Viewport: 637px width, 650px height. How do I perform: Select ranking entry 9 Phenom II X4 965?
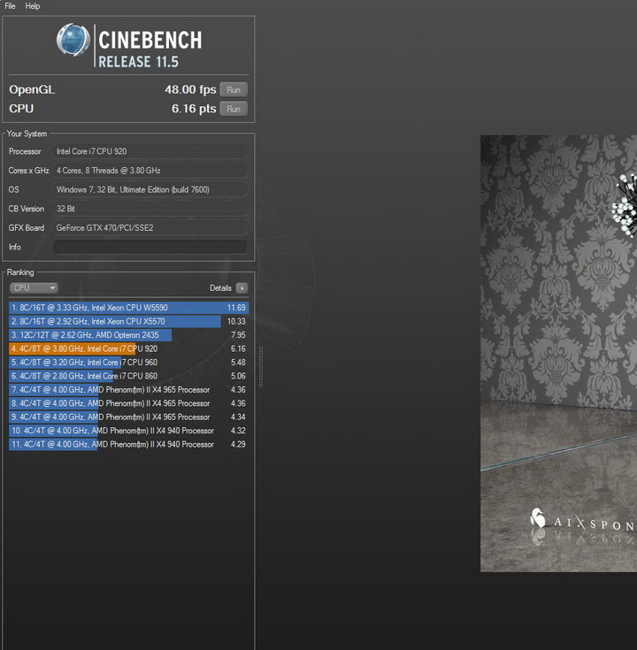tap(128, 417)
